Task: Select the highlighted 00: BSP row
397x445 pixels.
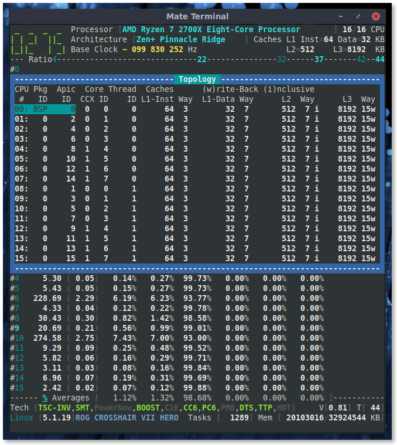Action: (45, 109)
